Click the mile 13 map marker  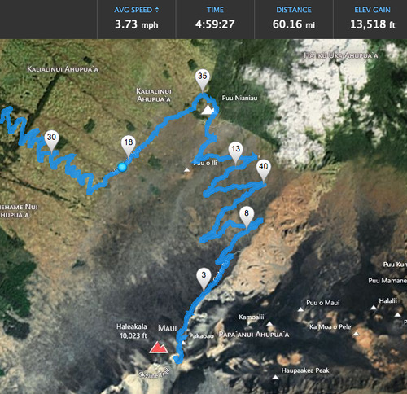[x=235, y=153]
